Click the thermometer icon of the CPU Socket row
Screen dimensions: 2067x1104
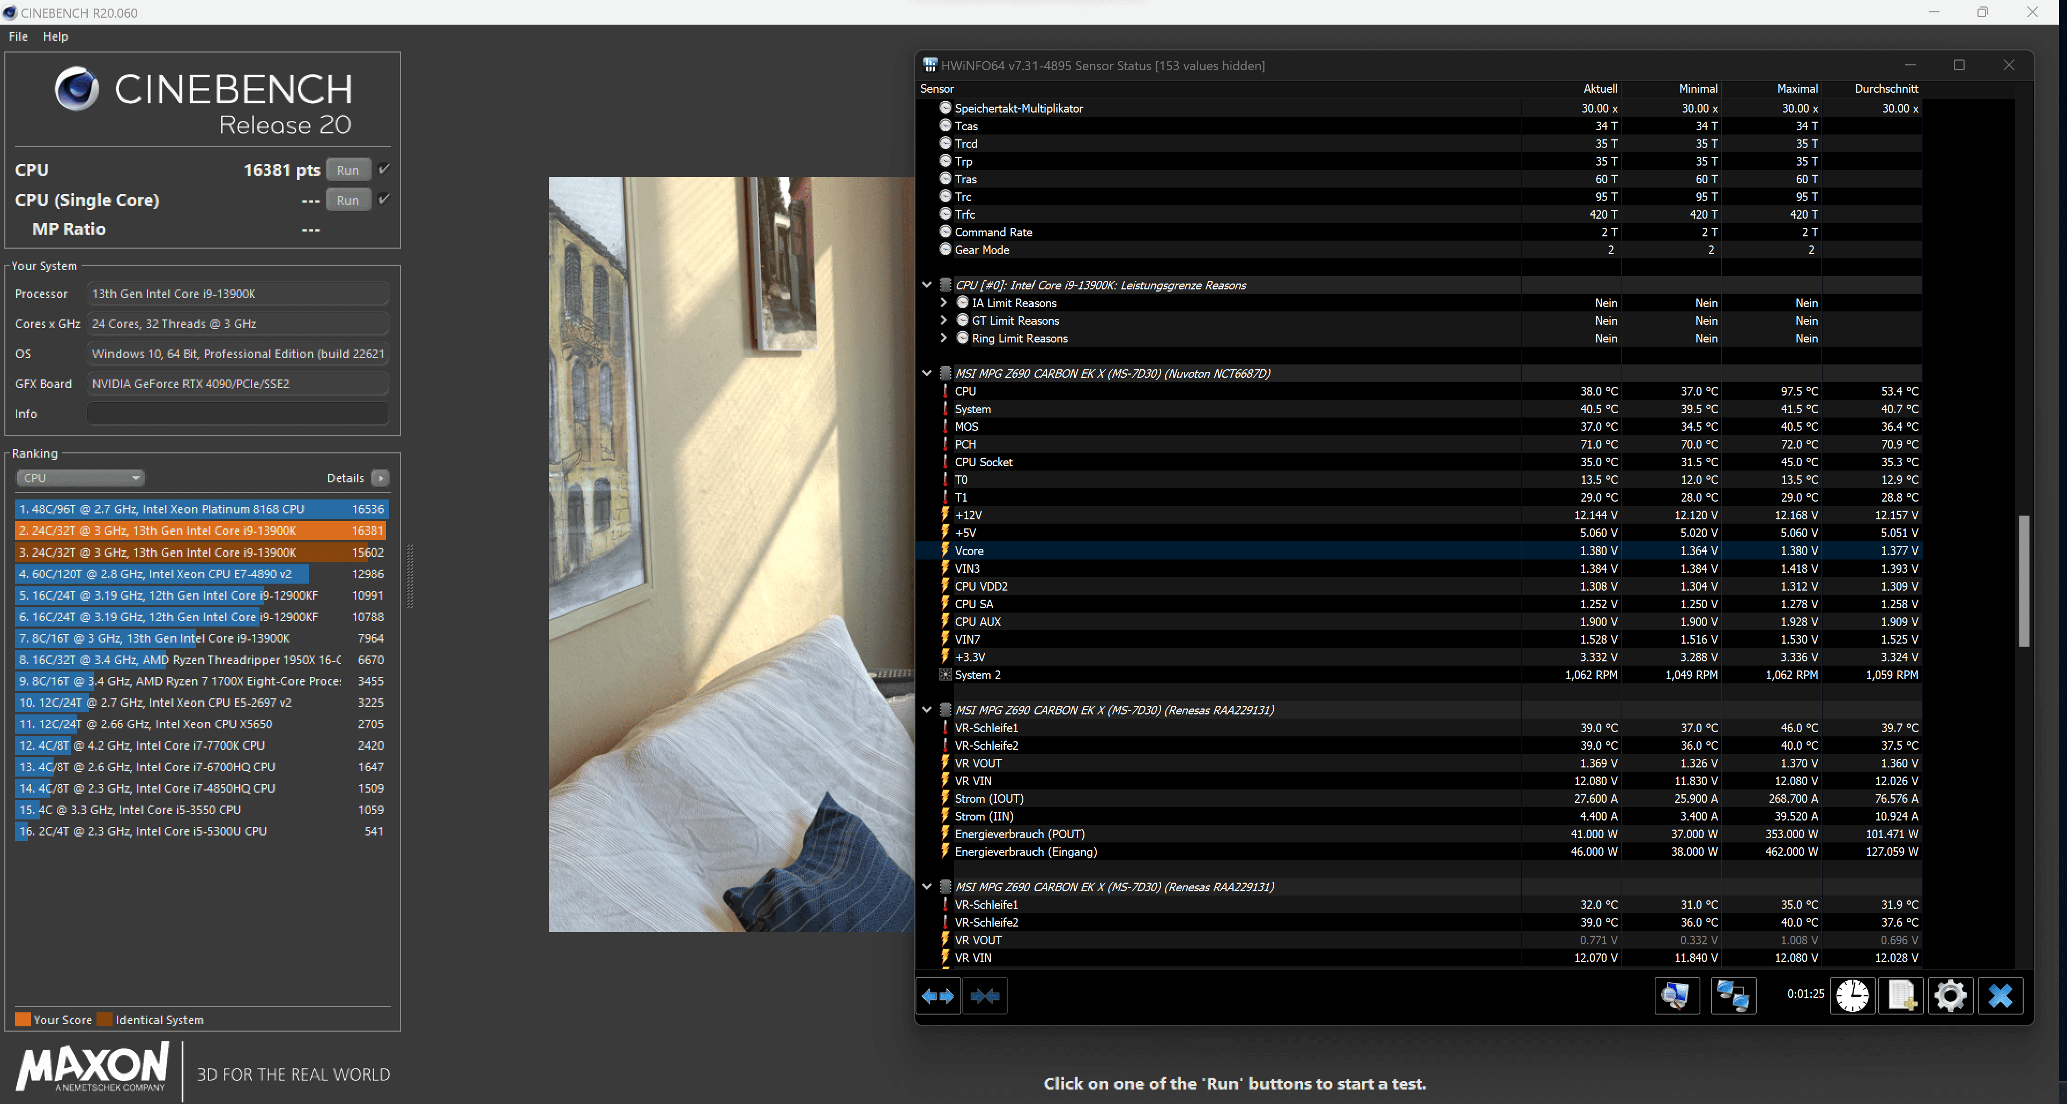click(945, 461)
